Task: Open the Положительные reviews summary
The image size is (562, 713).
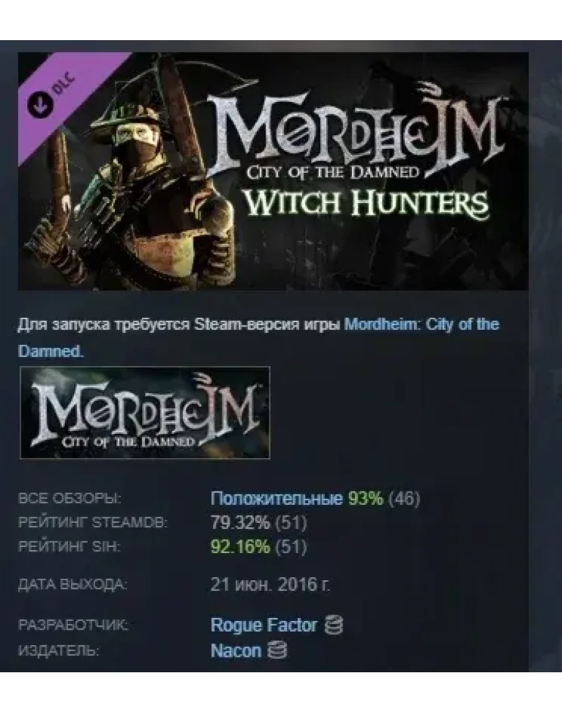Action: click(276, 498)
